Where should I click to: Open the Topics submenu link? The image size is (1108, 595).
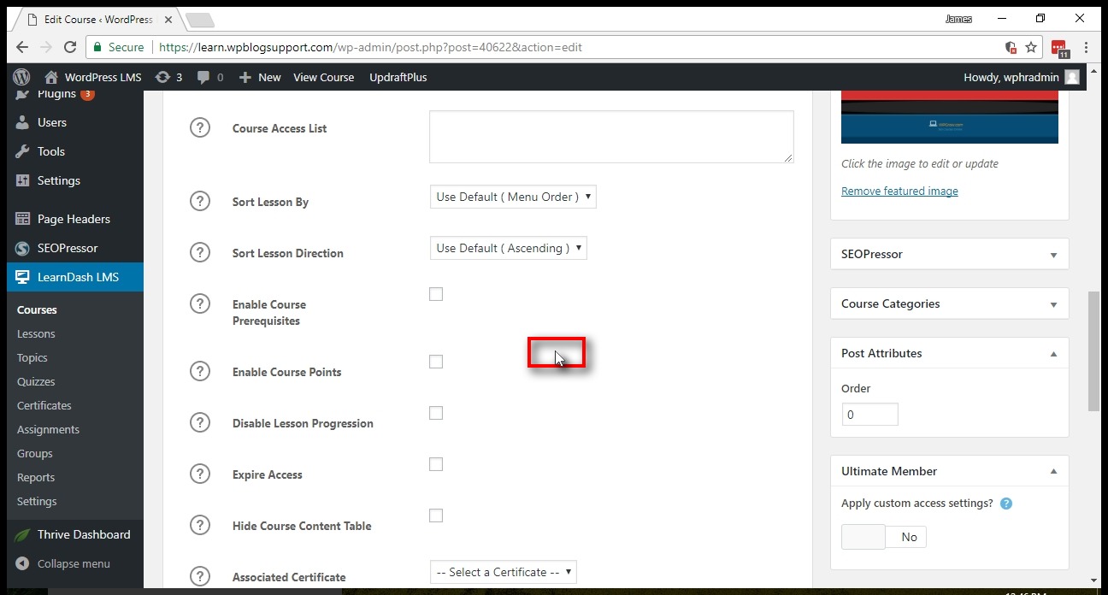click(32, 357)
